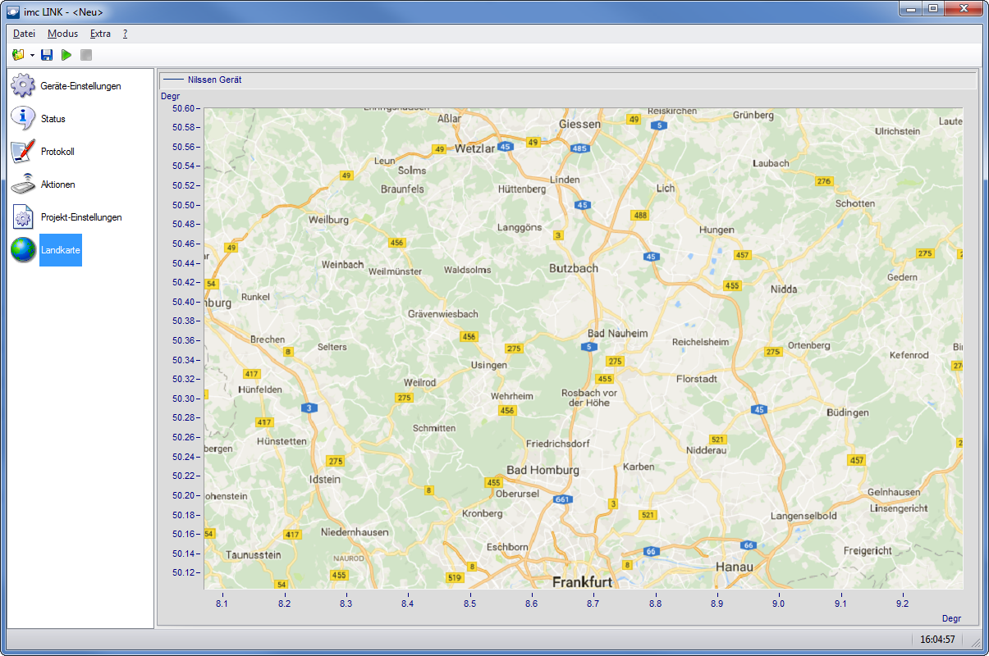Open the Extra menu

100,34
